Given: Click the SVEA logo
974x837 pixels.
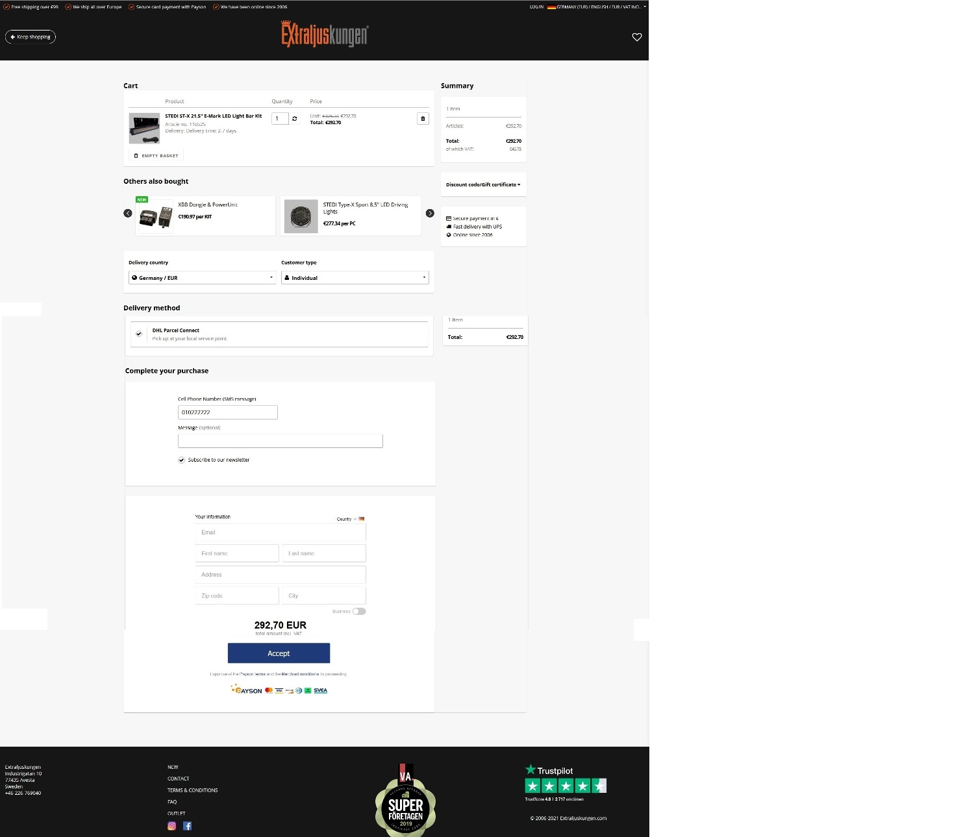Looking at the screenshot, I should (321, 690).
